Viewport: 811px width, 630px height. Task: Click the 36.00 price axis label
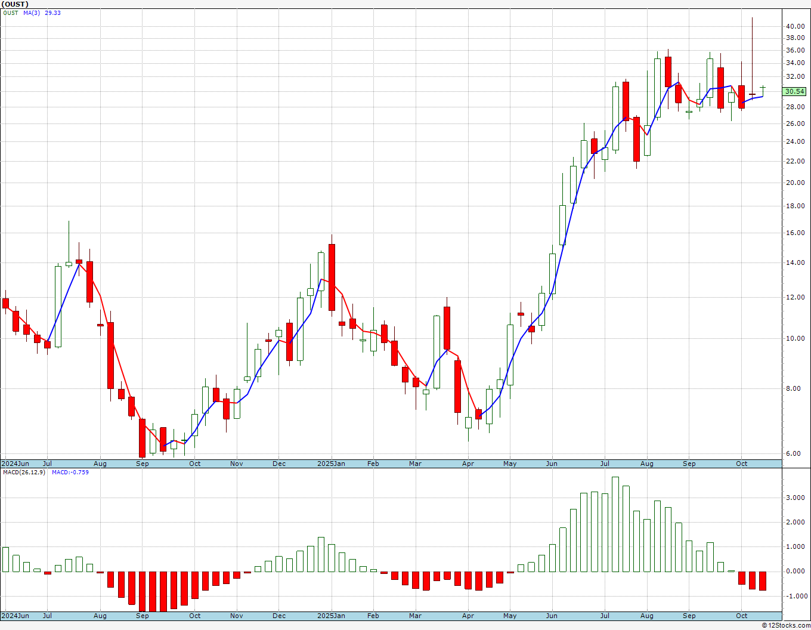tap(795, 50)
